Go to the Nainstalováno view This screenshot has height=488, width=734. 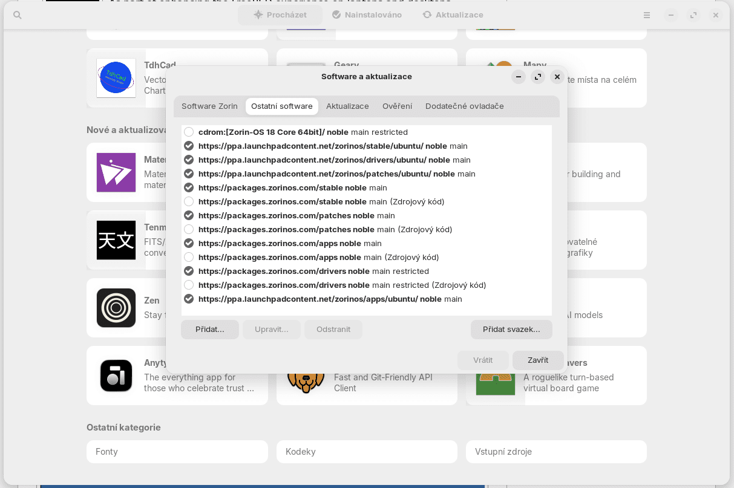point(367,15)
